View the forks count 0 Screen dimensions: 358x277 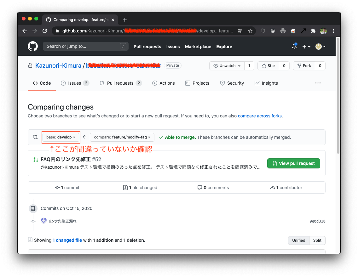[x=320, y=66]
